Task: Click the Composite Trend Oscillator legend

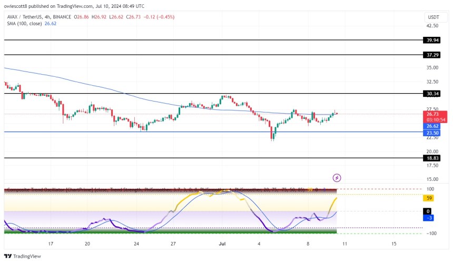Action: pyautogui.click(x=156, y=190)
